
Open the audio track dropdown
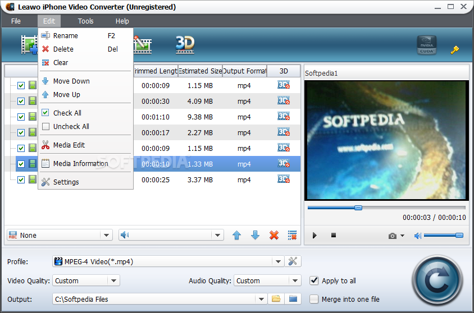click(171, 235)
